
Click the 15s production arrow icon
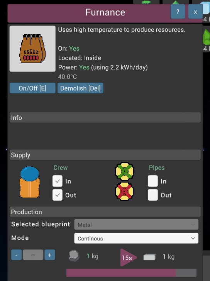point(128,257)
